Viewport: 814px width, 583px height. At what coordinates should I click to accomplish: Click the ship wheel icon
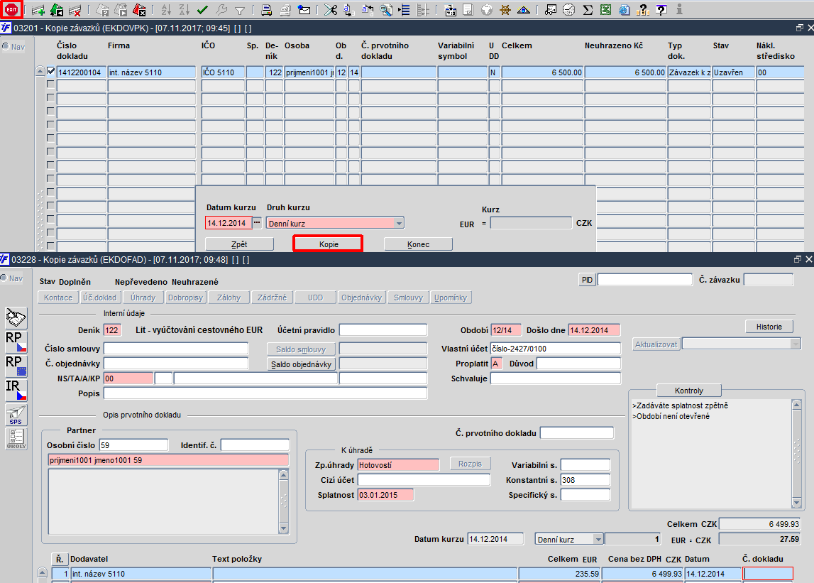point(505,9)
